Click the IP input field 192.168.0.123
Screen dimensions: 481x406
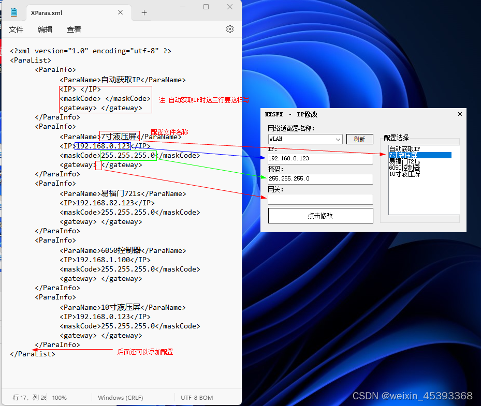coord(320,158)
